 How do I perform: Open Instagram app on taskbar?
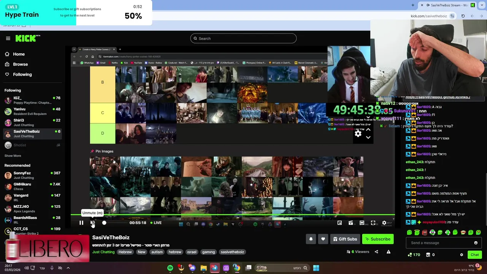226,268
